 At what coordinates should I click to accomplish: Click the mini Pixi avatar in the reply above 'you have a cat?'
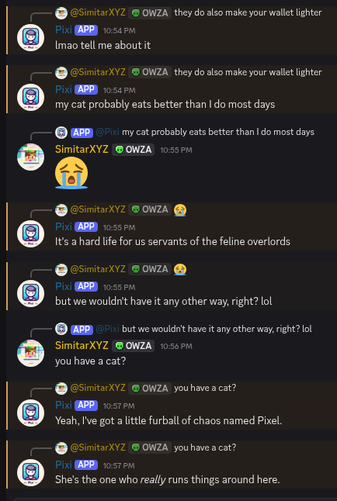click(61, 329)
